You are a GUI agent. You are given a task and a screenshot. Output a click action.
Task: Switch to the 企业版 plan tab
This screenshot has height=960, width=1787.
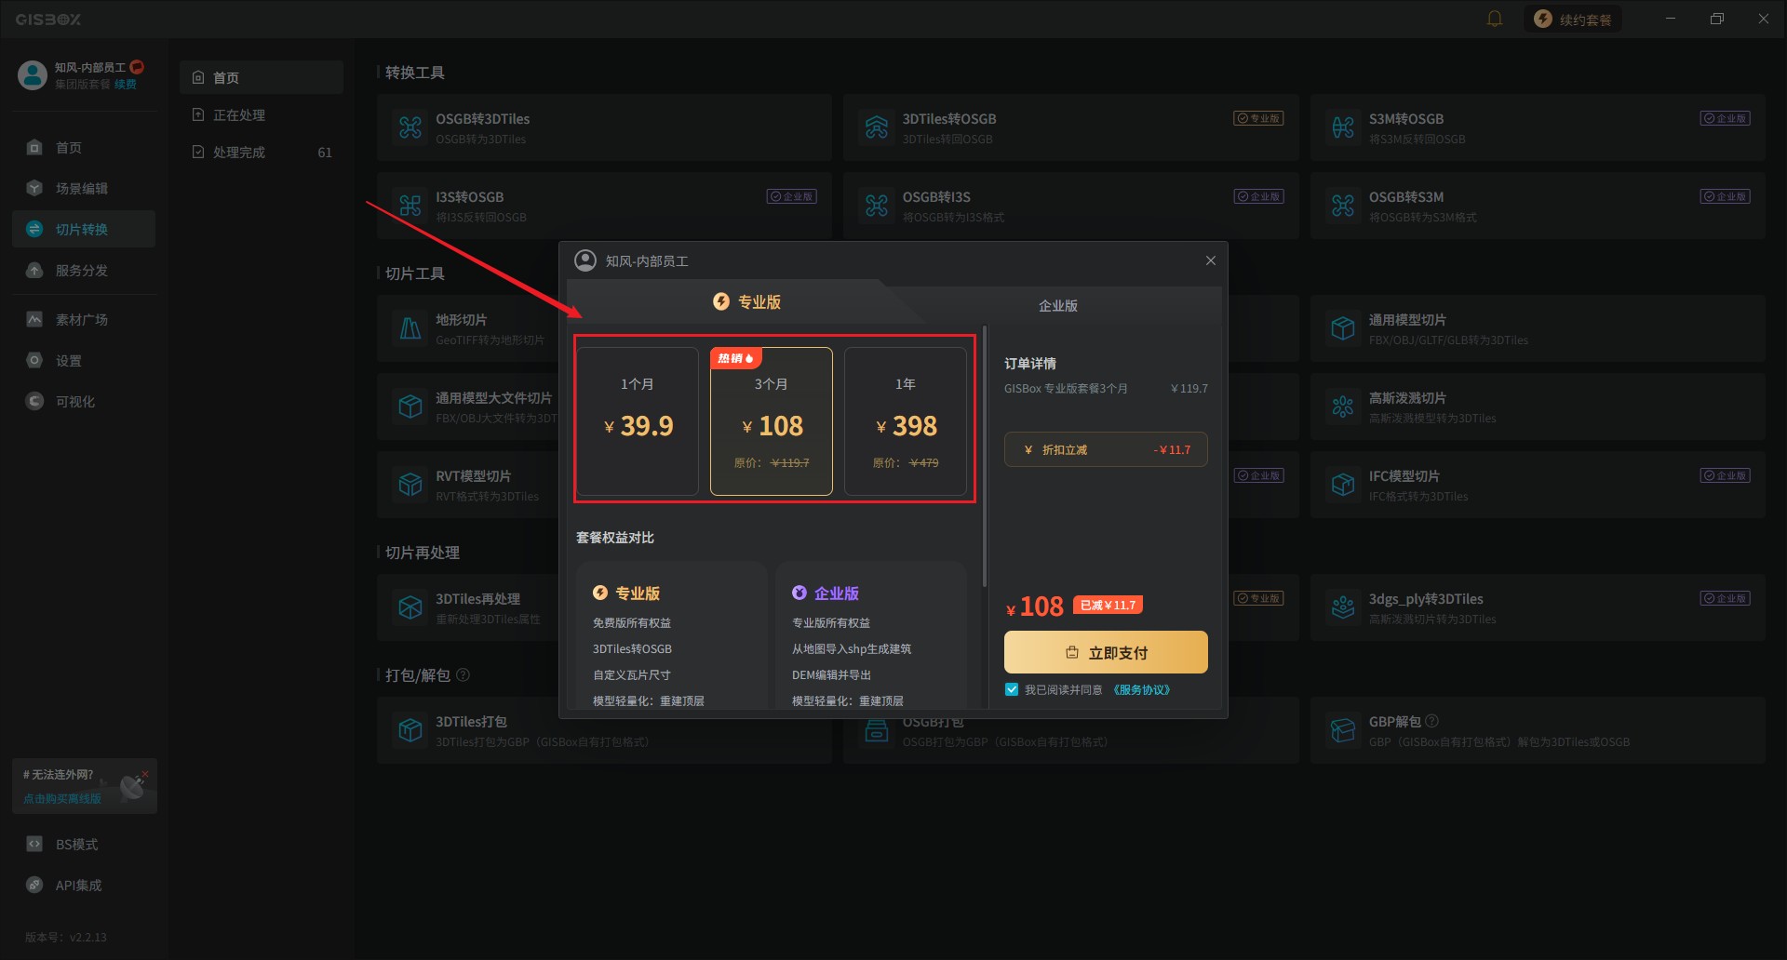coord(1058,306)
